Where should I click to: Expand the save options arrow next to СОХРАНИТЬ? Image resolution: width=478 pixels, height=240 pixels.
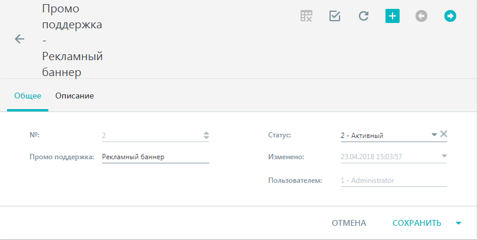[x=458, y=223]
